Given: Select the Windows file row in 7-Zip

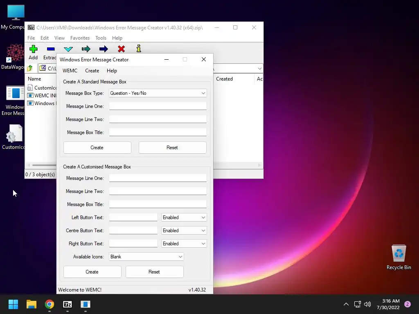Looking at the screenshot, I should click(x=42, y=103).
